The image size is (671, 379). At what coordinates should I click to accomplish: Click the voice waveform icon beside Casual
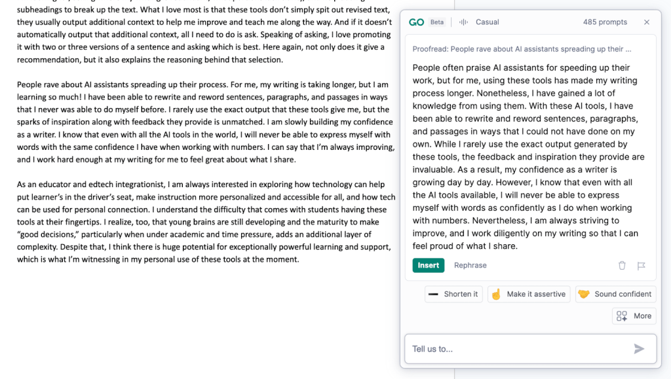click(464, 22)
